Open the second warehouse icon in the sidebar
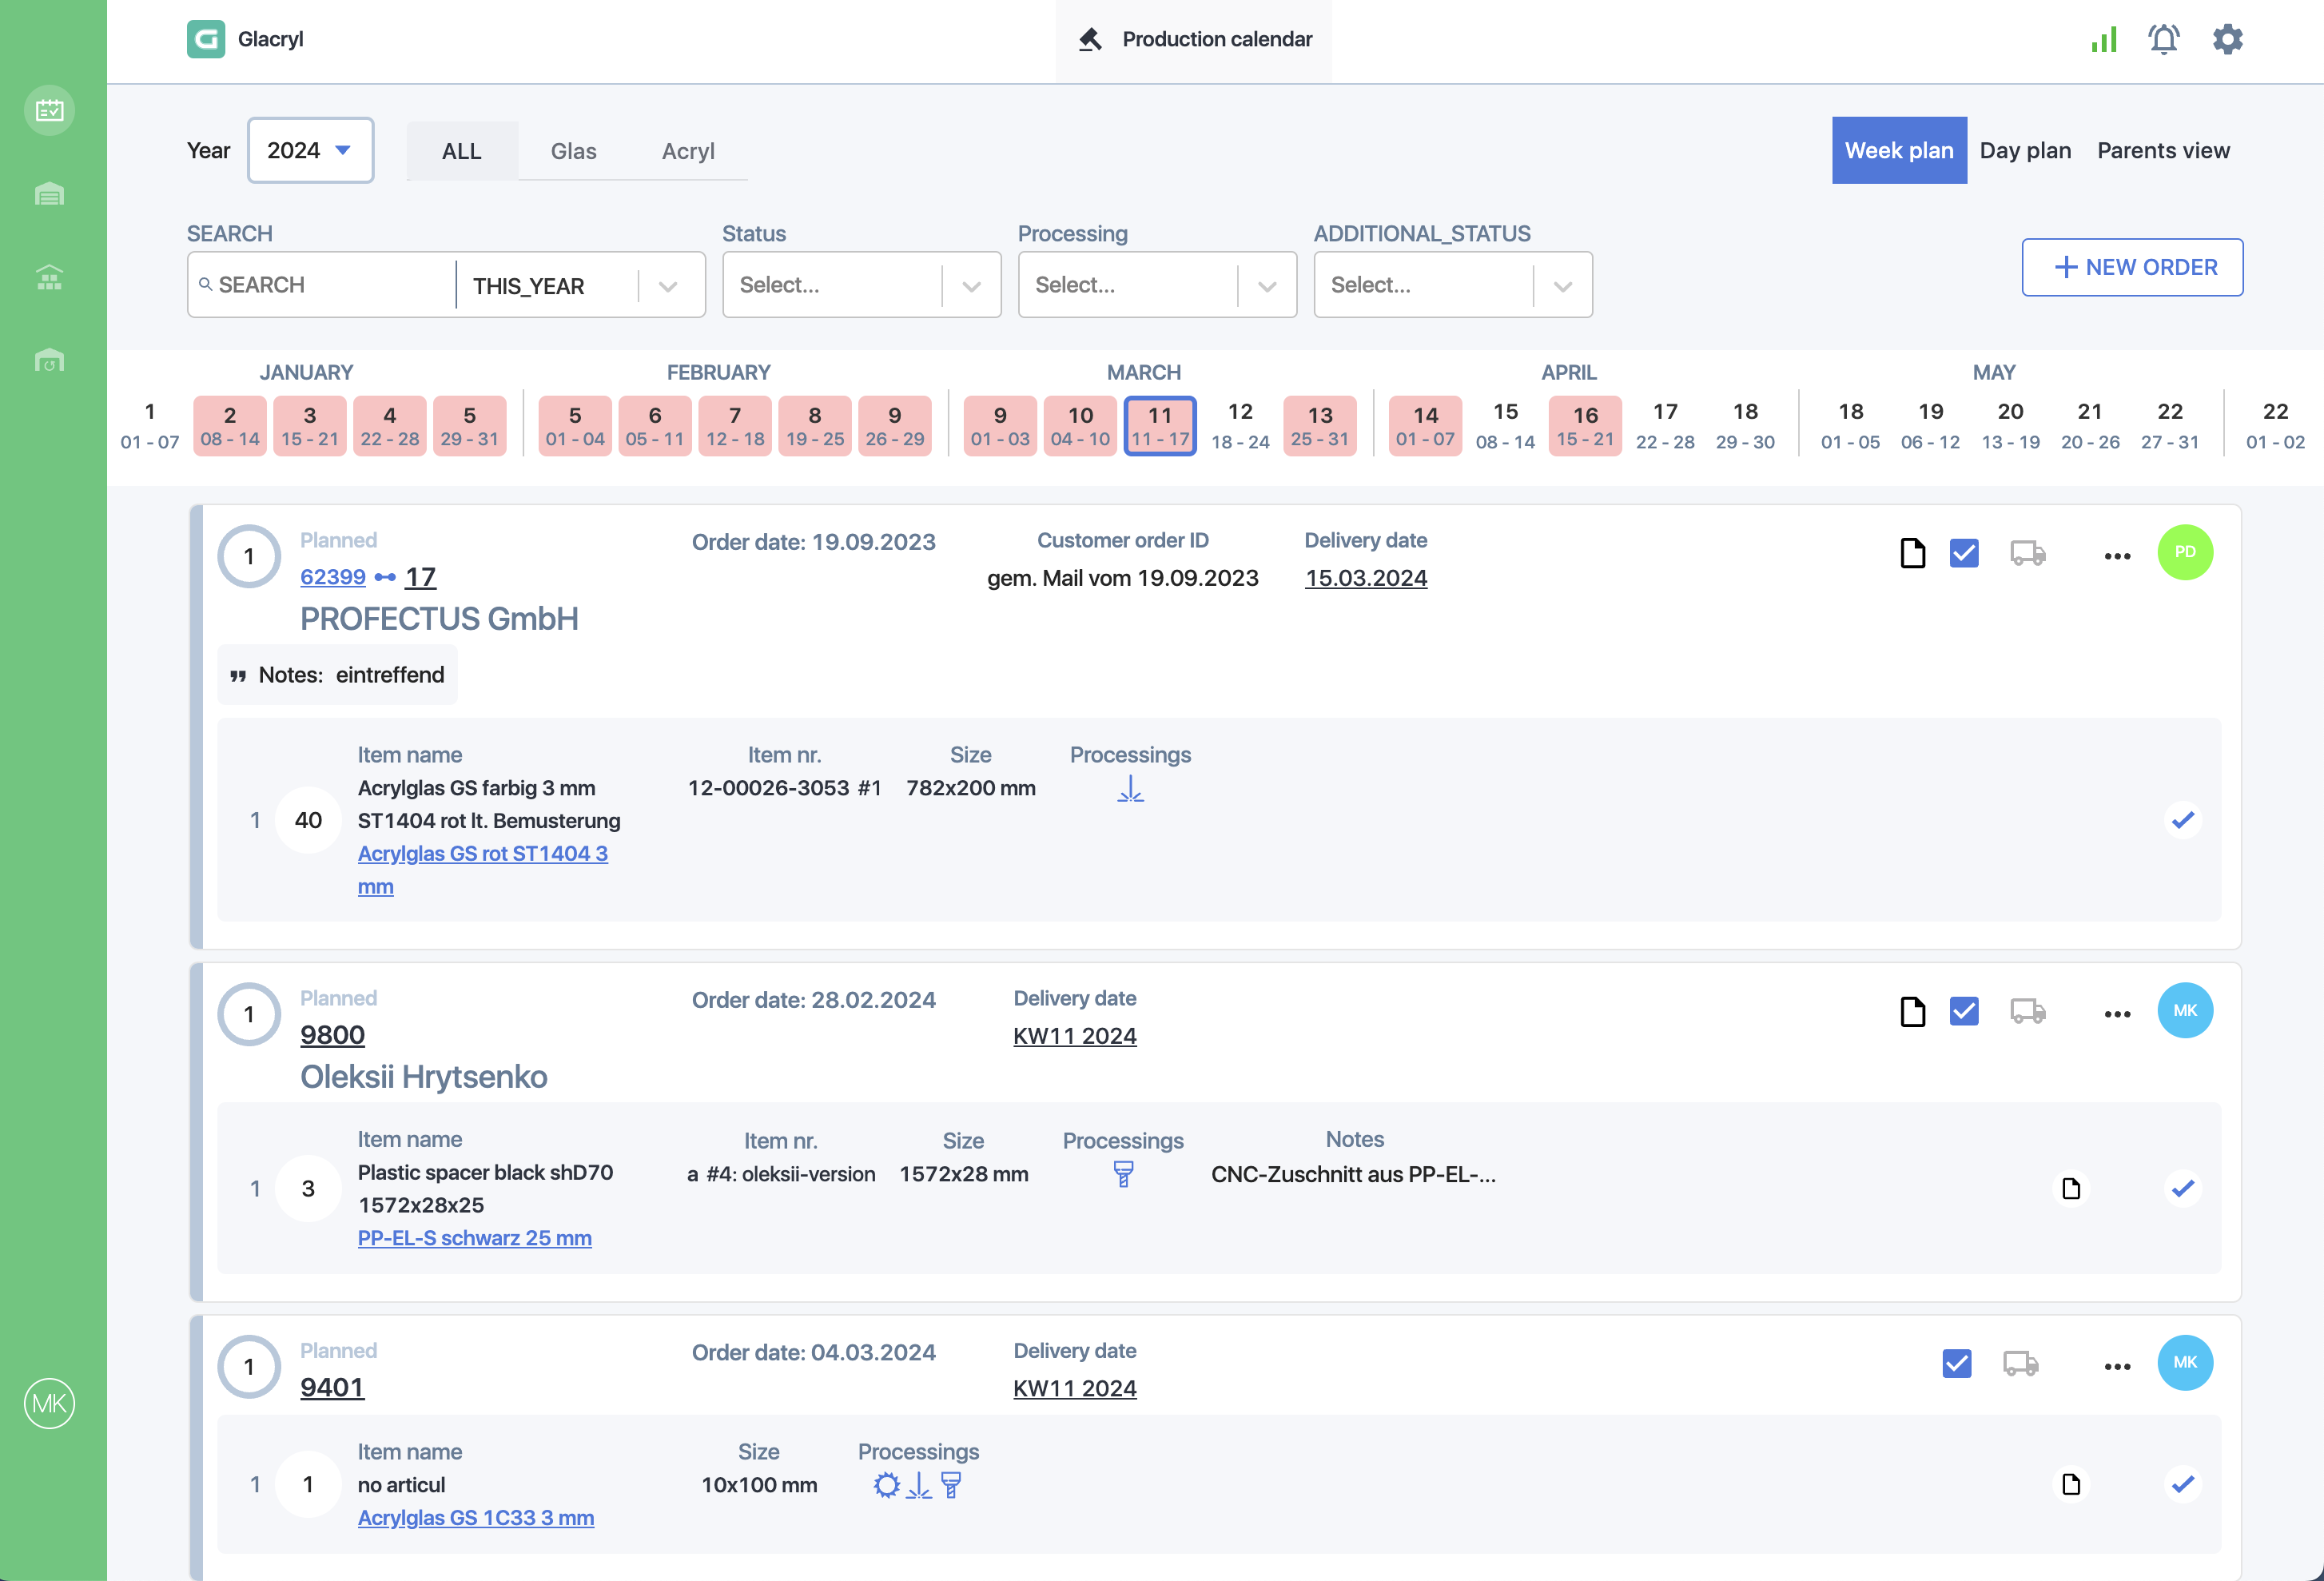The width and height of the screenshot is (2324, 1581). [x=49, y=277]
